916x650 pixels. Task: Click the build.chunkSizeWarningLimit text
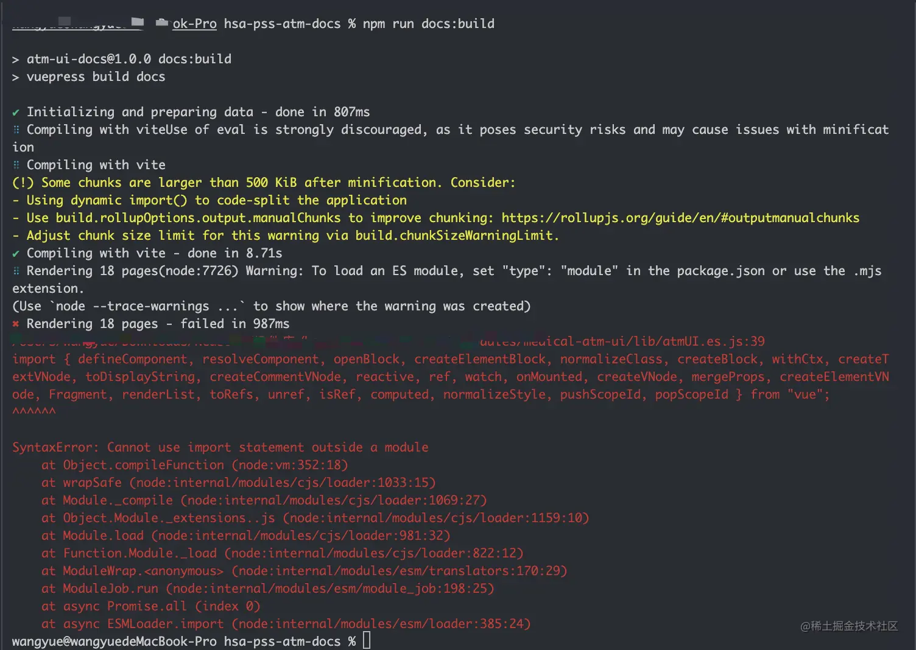(x=454, y=236)
